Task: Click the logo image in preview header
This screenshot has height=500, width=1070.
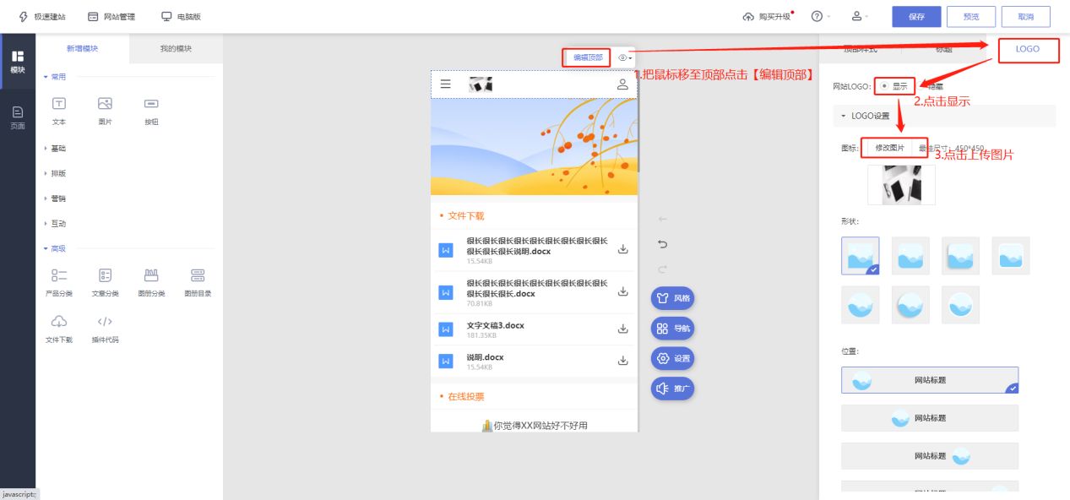Action: [x=481, y=84]
